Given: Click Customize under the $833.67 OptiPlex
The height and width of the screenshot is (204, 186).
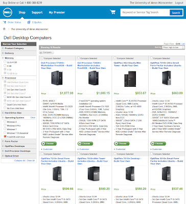Looking at the screenshot, I should pyautogui.click(x=121, y=149).
